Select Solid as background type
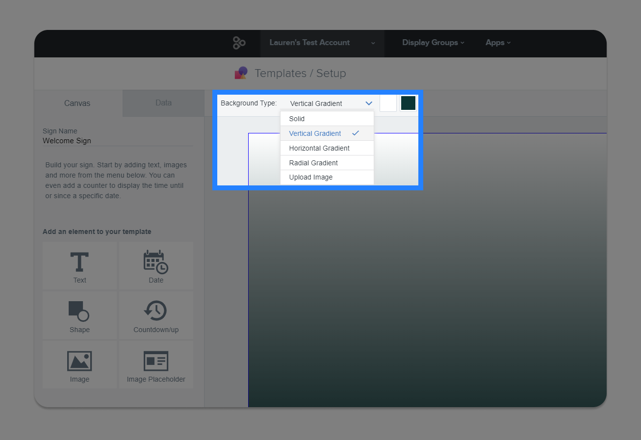 pos(297,118)
